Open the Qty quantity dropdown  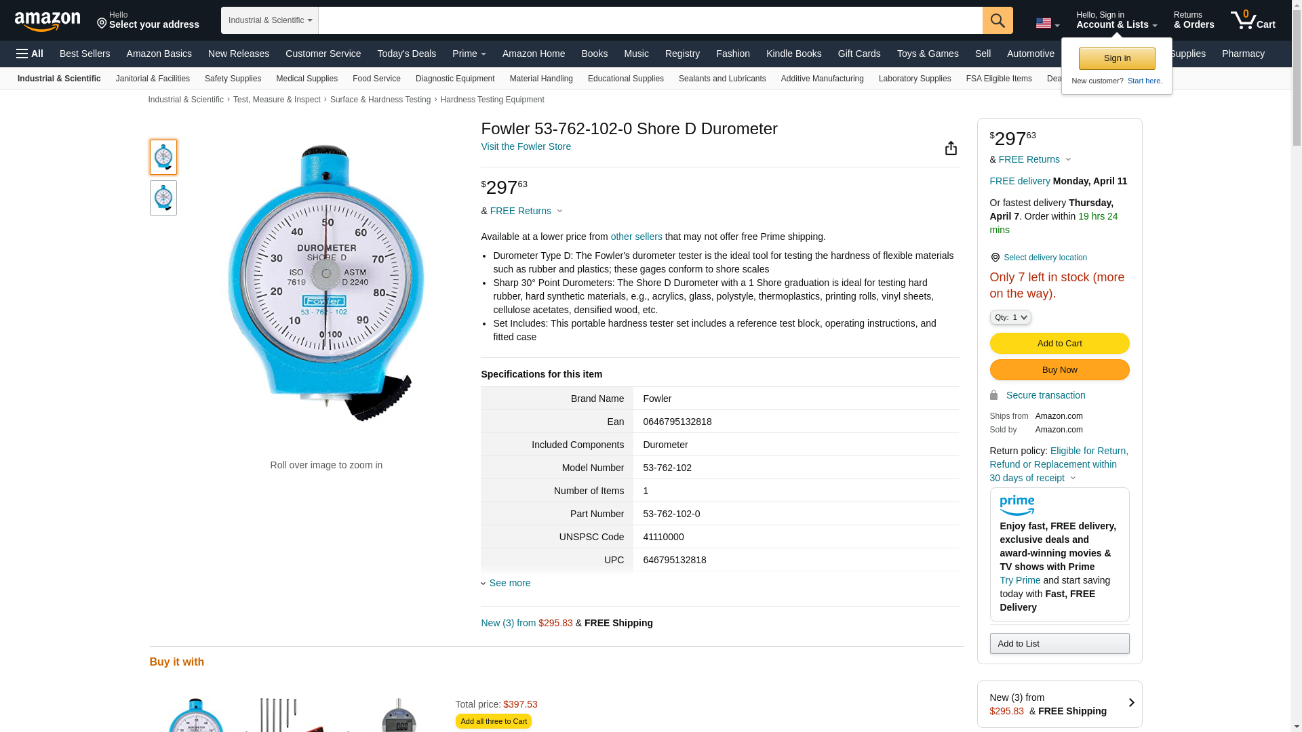(x=1010, y=317)
